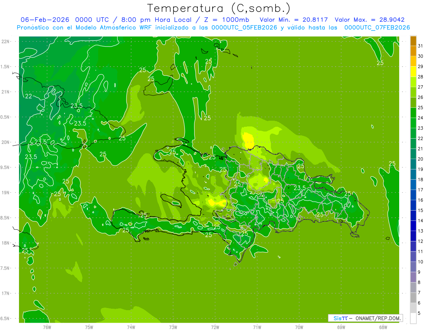This screenshot has width=430, height=332.
Task: Click the "1.5N" latitude axis label
Action: click(x=5, y=67)
